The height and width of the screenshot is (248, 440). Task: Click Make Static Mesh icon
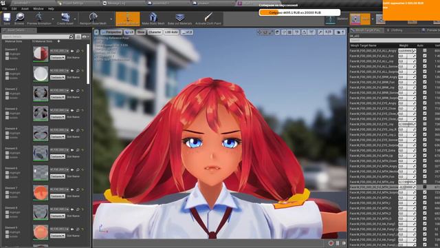click(x=153, y=17)
